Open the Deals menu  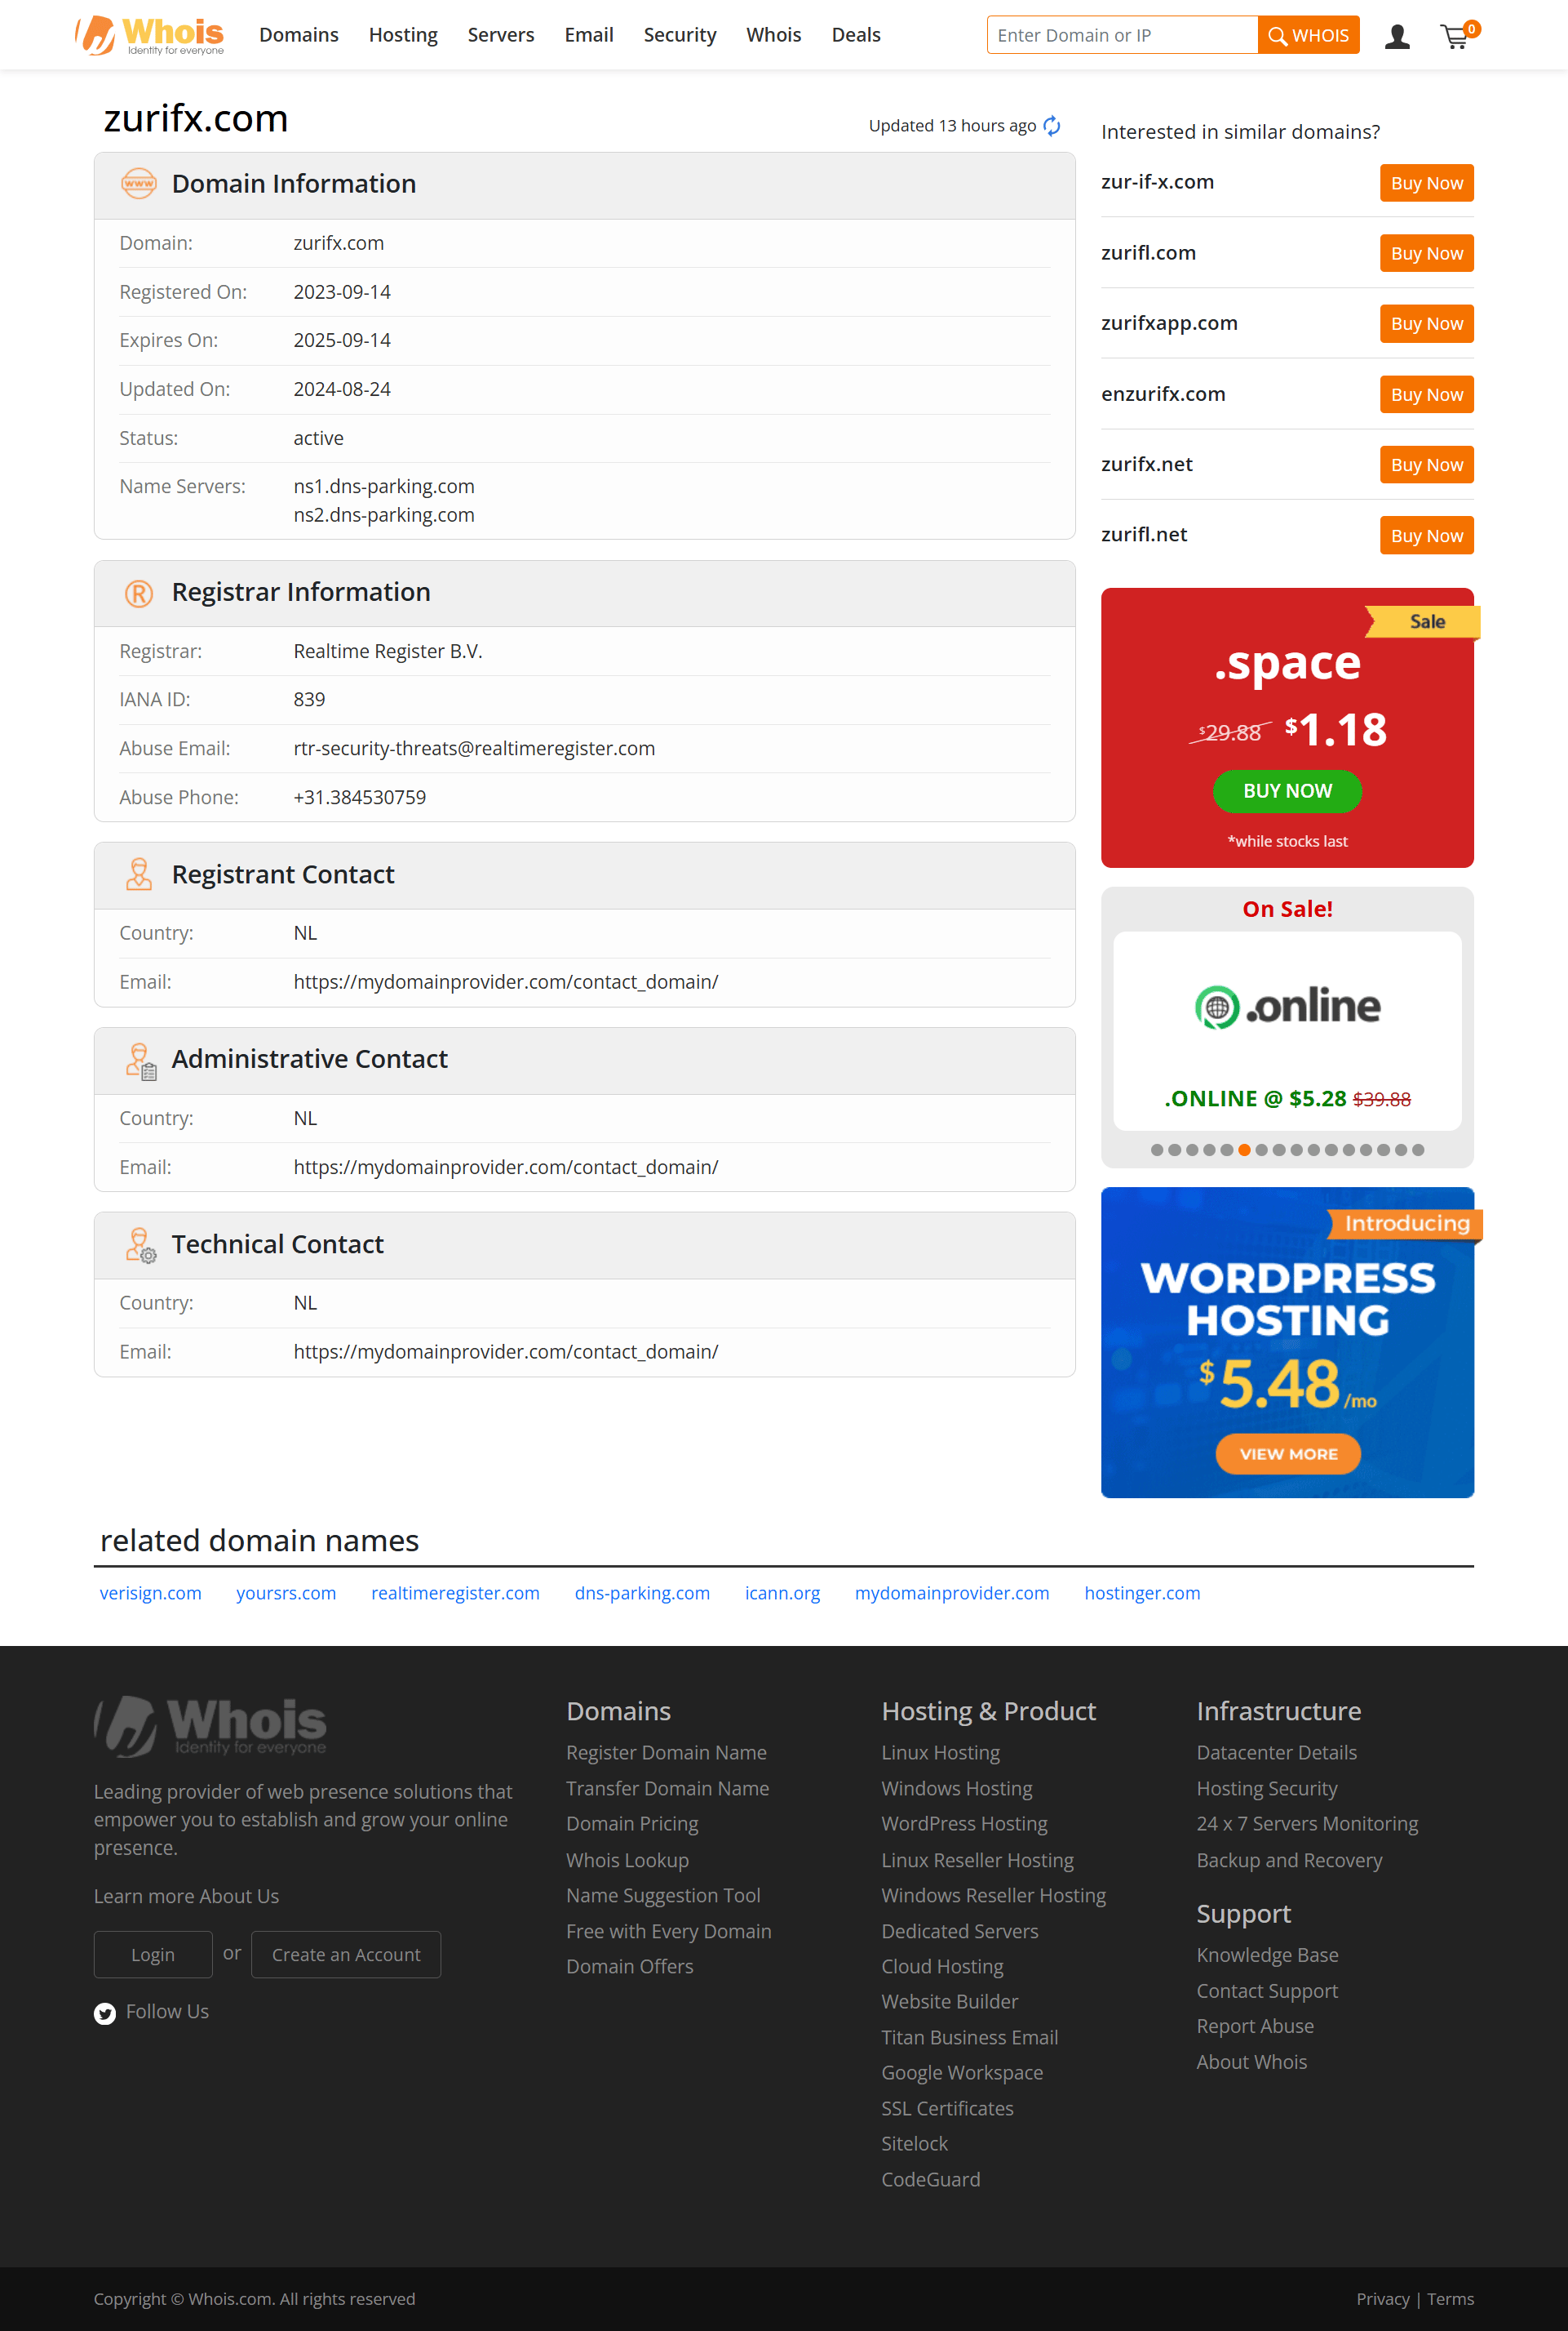[856, 35]
